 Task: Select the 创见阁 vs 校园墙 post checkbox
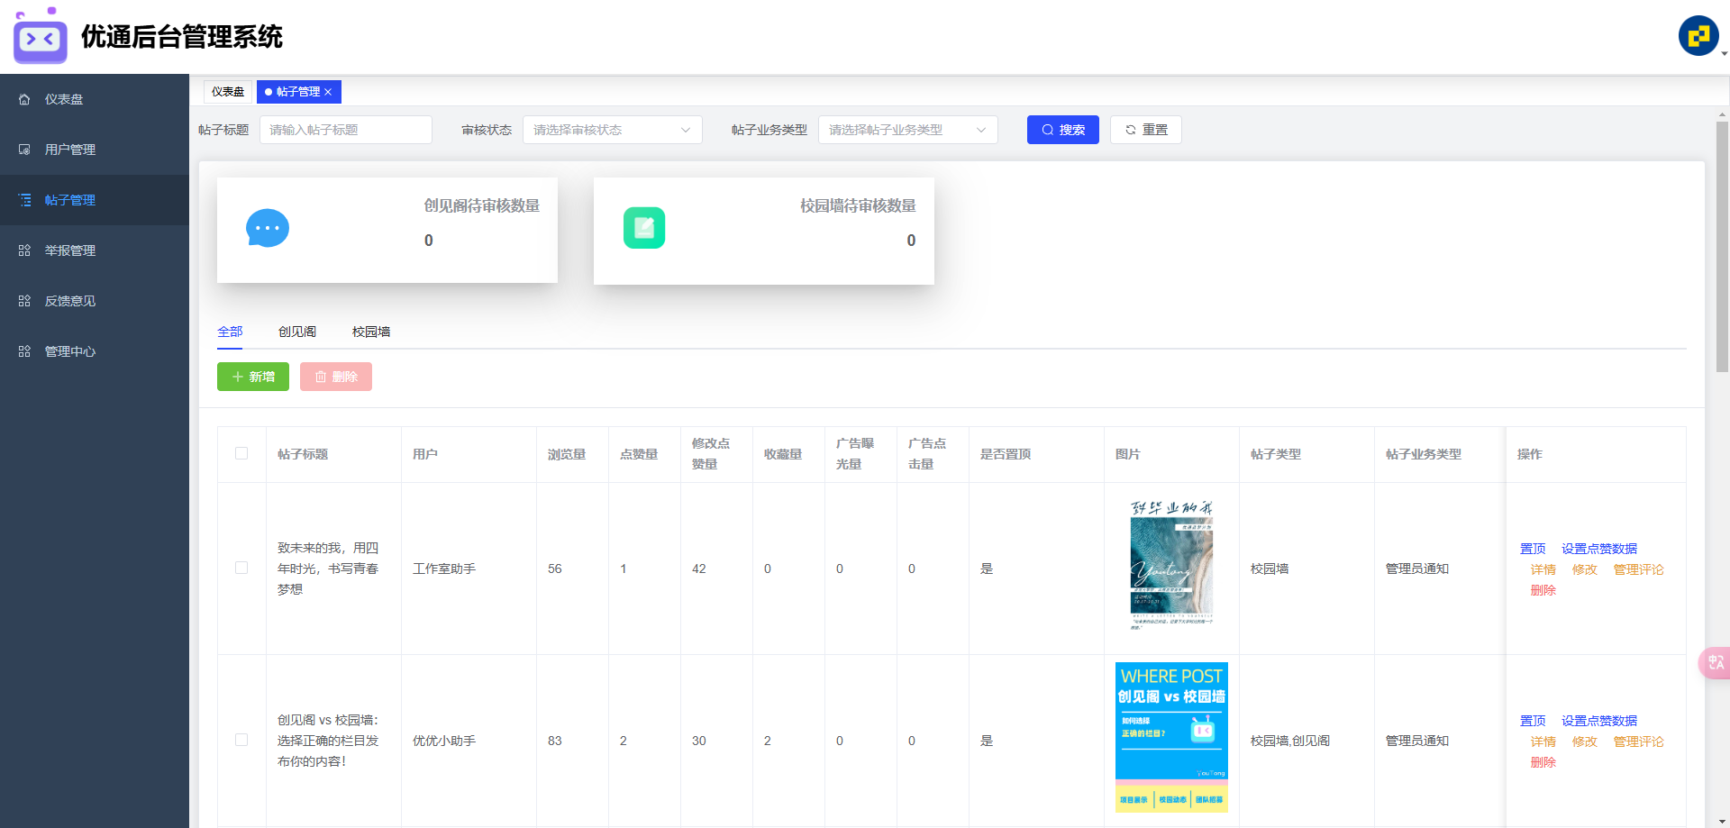(x=241, y=740)
